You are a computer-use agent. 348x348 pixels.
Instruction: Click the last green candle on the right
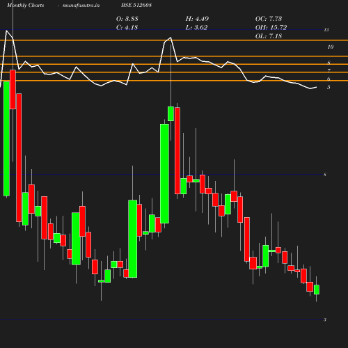click(x=317, y=290)
